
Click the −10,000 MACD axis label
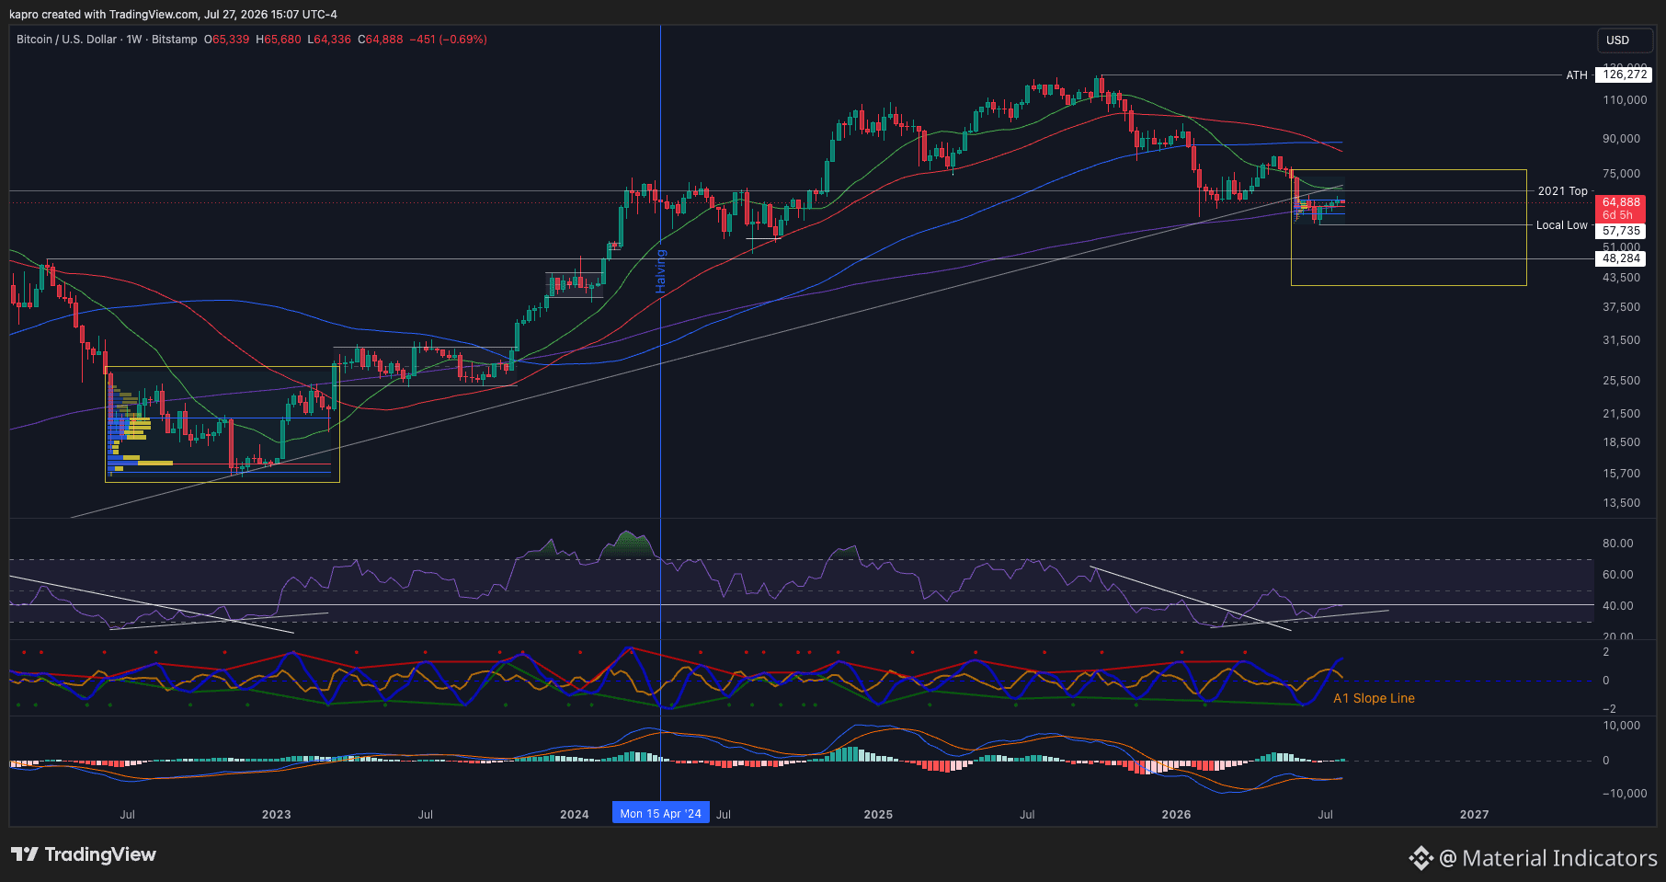click(x=1624, y=794)
